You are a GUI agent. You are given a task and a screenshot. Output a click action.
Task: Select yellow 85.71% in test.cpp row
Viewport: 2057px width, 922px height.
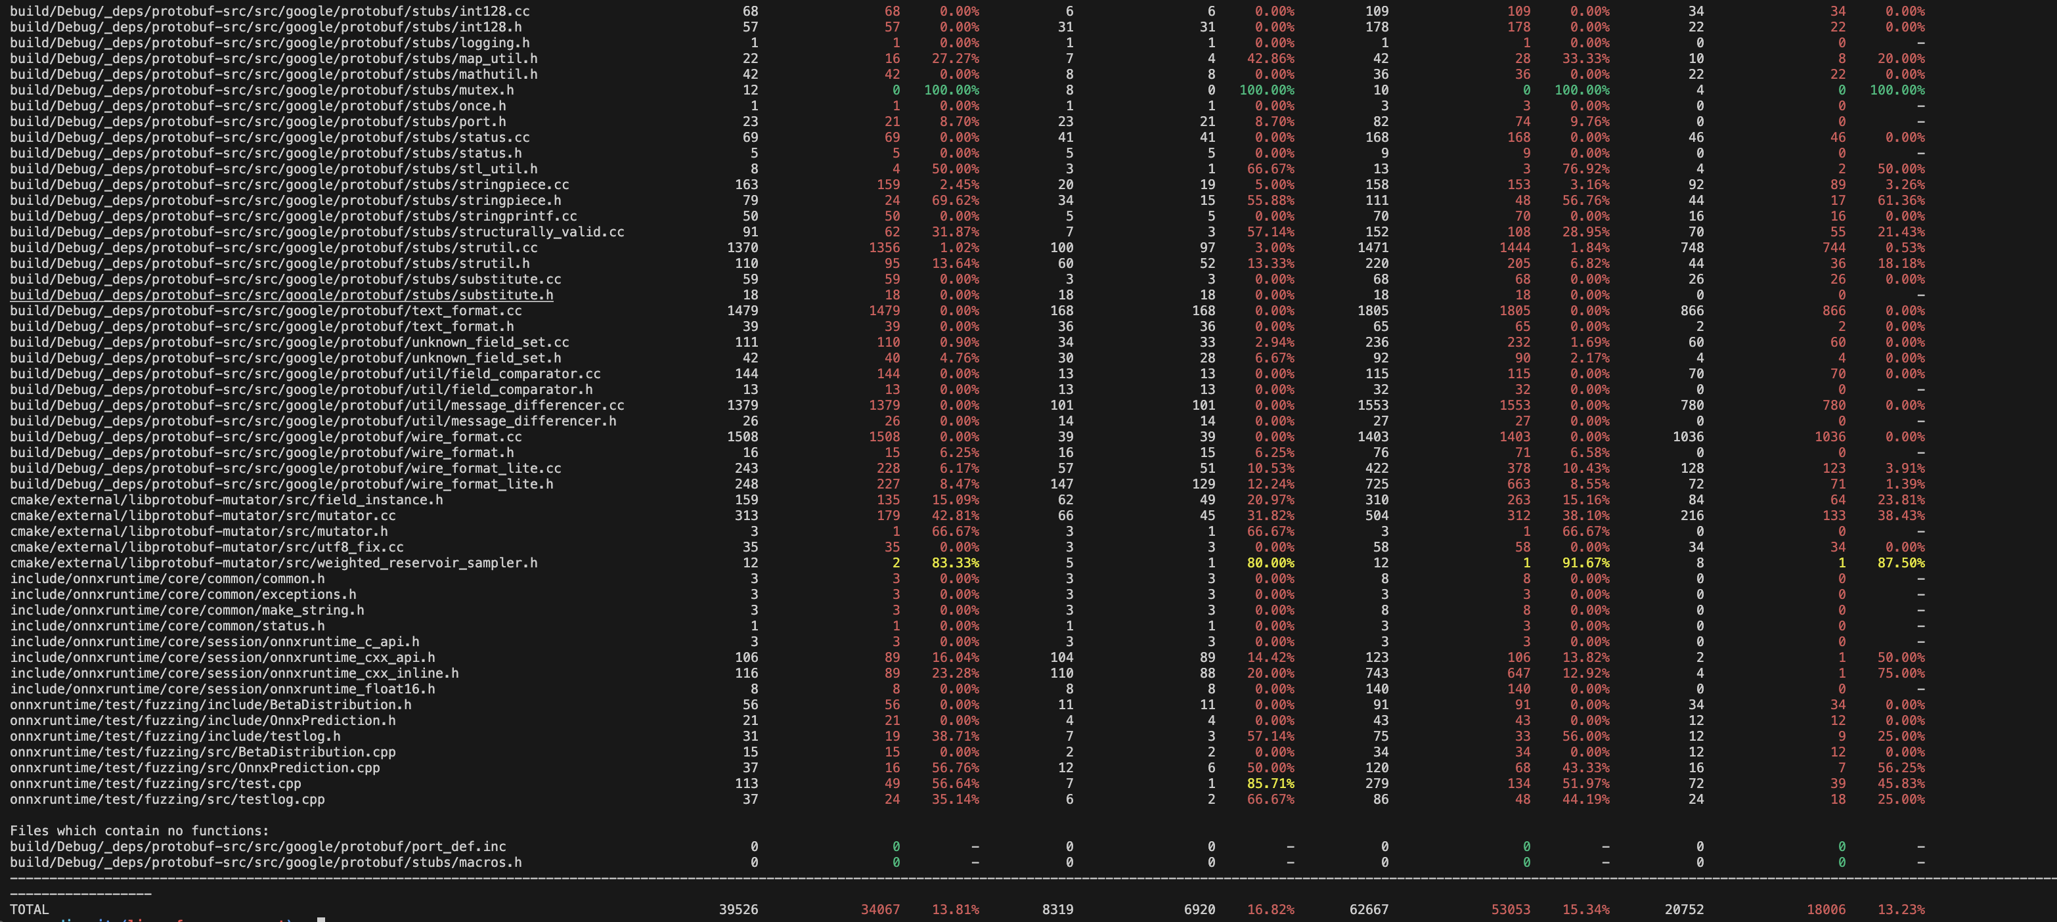click(x=1270, y=784)
